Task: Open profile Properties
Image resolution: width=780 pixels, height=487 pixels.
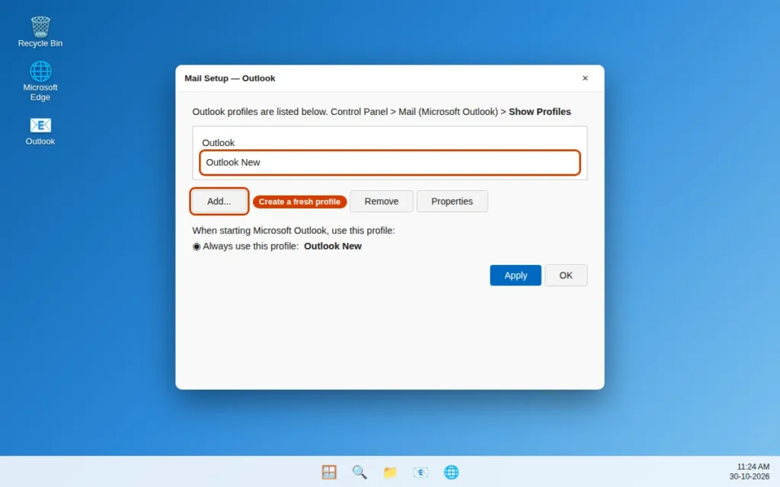Action: [452, 201]
